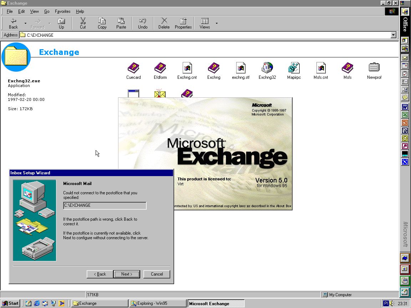Switch to Microsoft Exchange taskbar button
Viewport: 411px width, 308px height.
216,303
